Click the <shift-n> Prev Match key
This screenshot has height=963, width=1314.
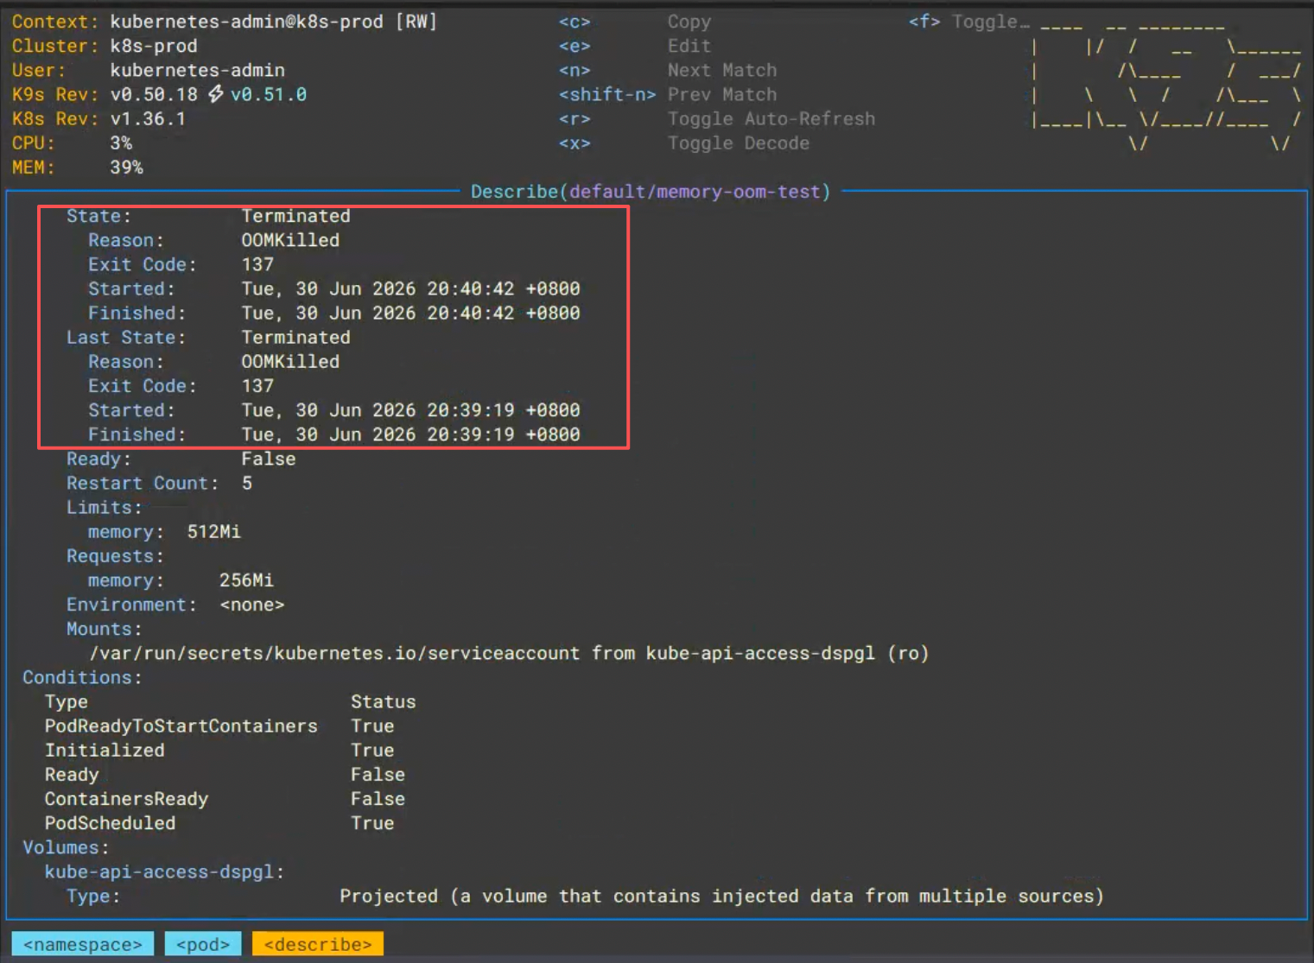pyautogui.click(x=607, y=94)
